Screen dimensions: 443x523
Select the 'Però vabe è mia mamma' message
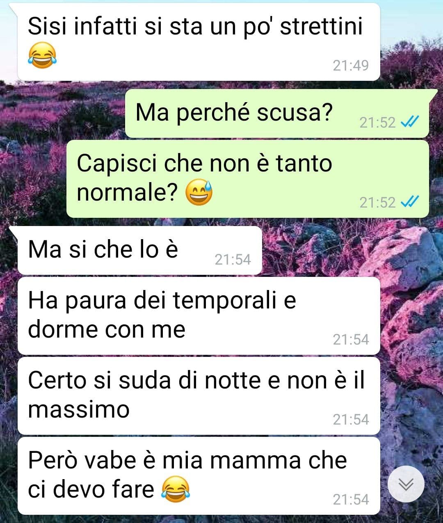click(x=199, y=476)
